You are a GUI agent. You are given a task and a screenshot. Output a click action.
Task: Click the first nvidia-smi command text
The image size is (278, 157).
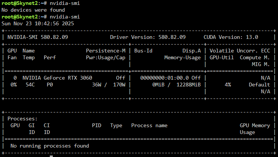(x=65, y=3)
